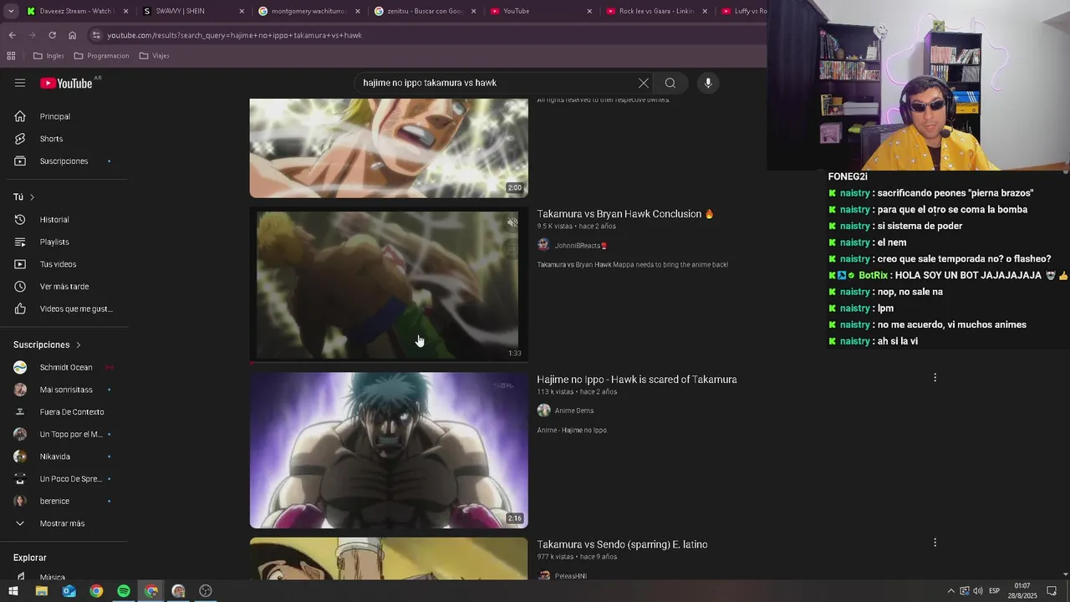
Task: Select the liked videos thumbs-up icon
Action: [x=20, y=309]
